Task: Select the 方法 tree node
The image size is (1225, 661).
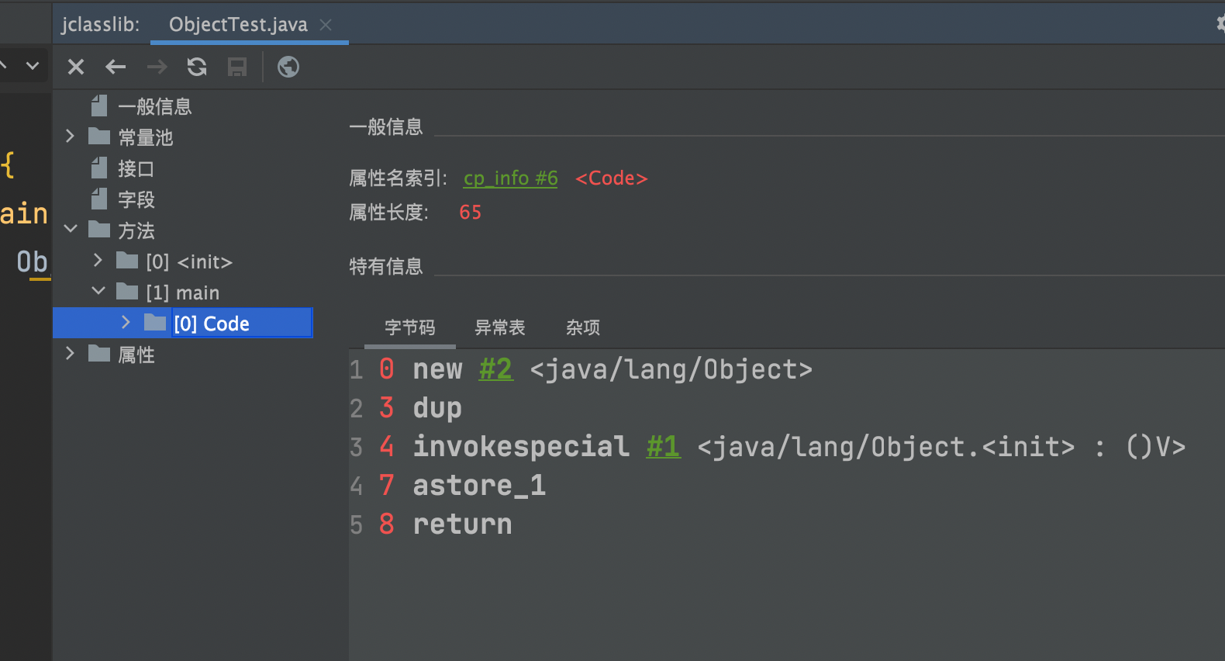Action: [136, 230]
